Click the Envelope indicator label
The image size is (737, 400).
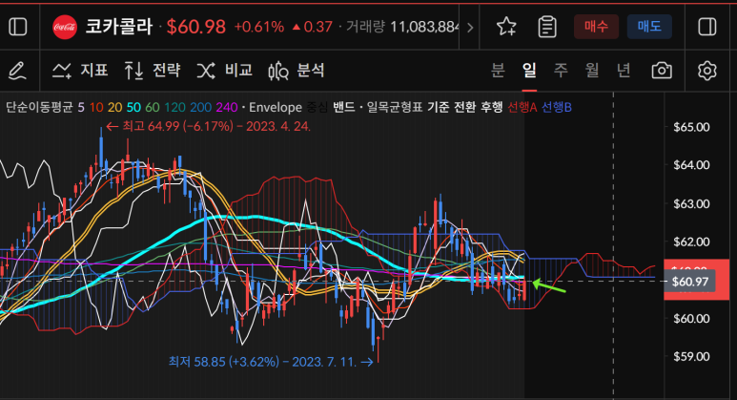276,107
